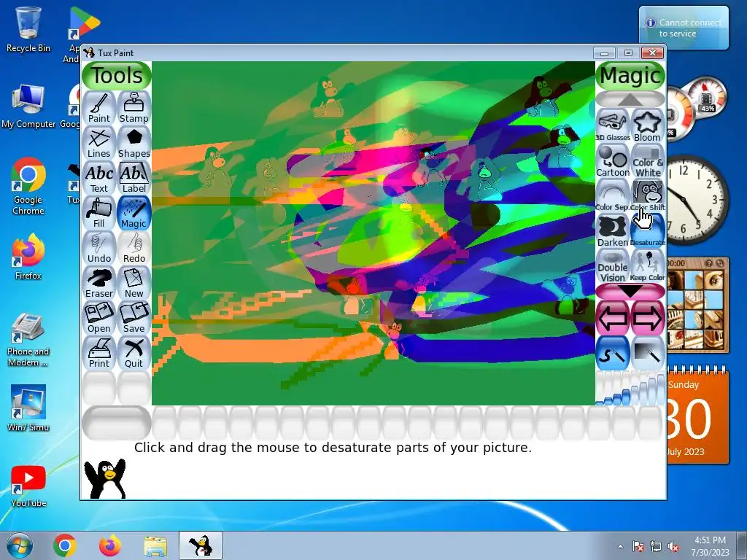
Task: Enable whole-picture mode for magic
Action: coord(648,354)
